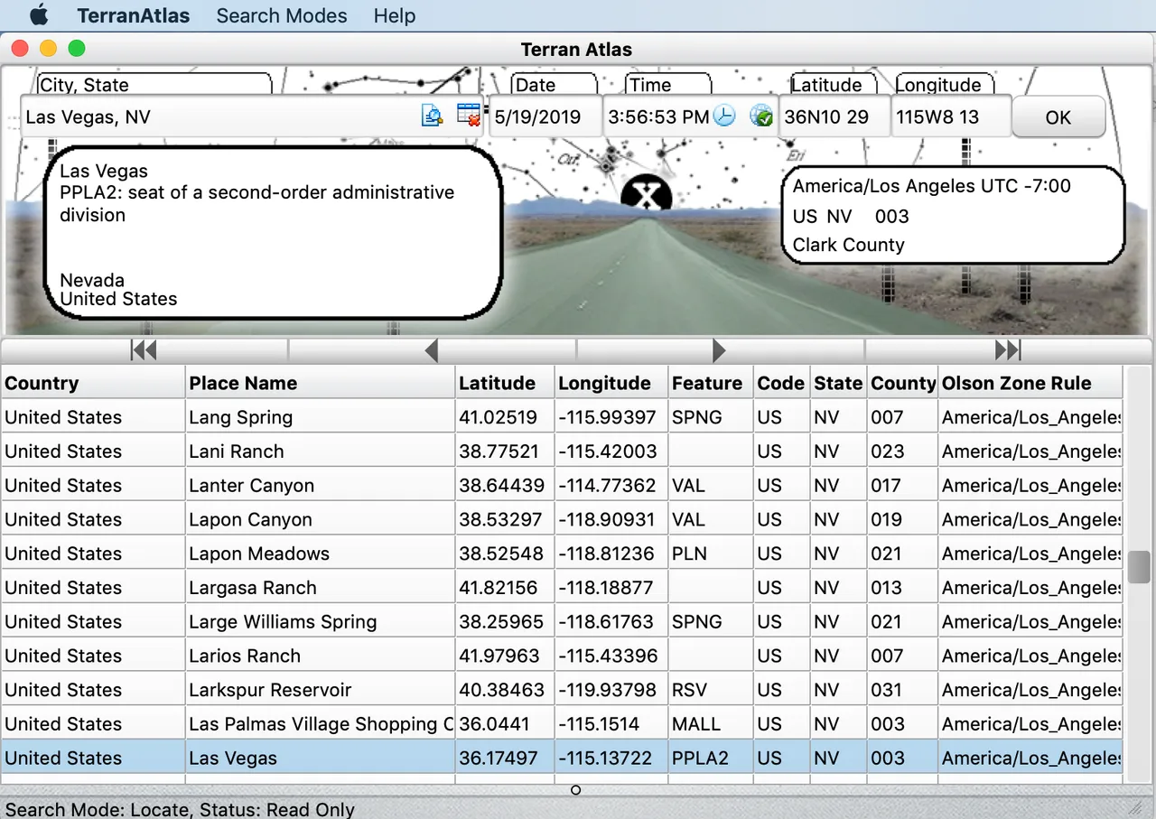Confirm with the OK button
Image resolution: width=1156 pixels, height=819 pixels.
[1058, 117]
